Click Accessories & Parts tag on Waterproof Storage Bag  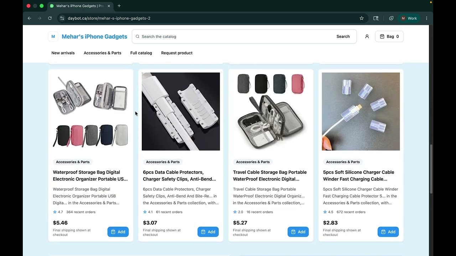coord(73,162)
